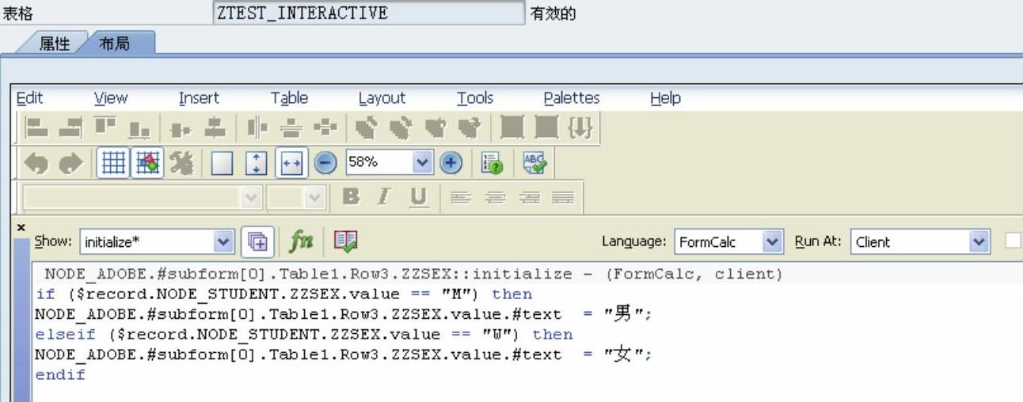The height and width of the screenshot is (402, 1023).
Task: Open the Table menu
Action: click(x=289, y=98)
